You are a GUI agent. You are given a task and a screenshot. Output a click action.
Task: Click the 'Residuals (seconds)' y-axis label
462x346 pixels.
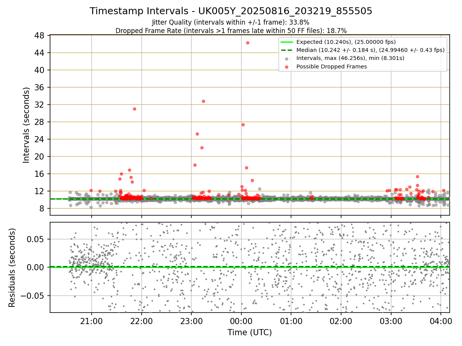(12, 268)
